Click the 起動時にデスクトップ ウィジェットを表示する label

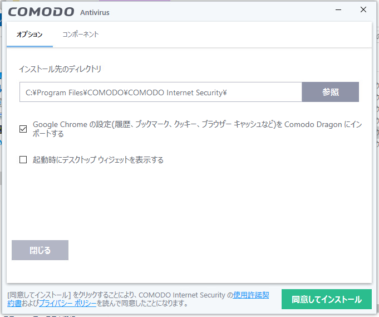tap(98, 160)
